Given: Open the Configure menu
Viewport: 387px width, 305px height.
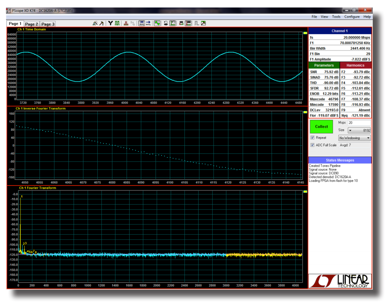Looking at the screenshot, I should [352, 16].
